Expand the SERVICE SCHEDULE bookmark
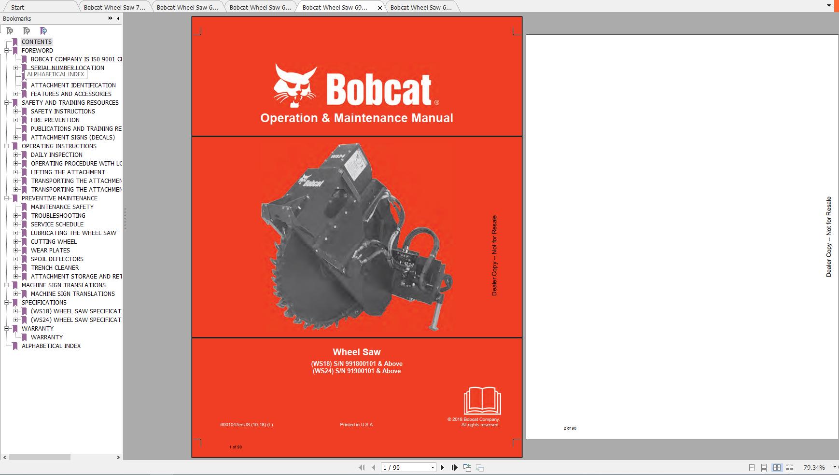839x475 pixels. [x=17, y=224]
